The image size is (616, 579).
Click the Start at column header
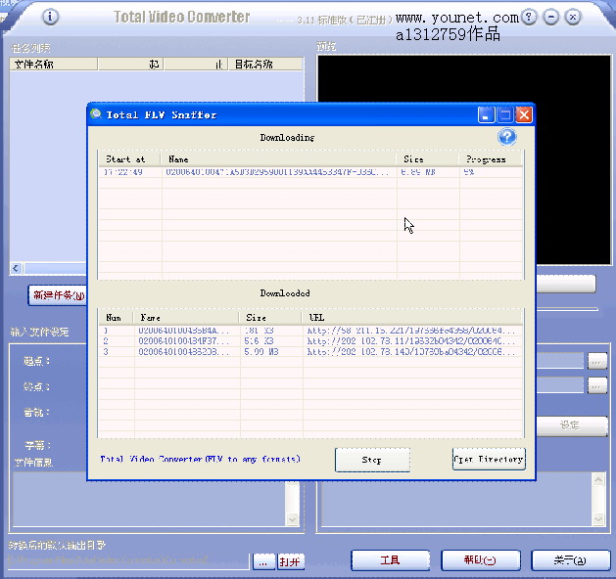(x=129, y=159)
